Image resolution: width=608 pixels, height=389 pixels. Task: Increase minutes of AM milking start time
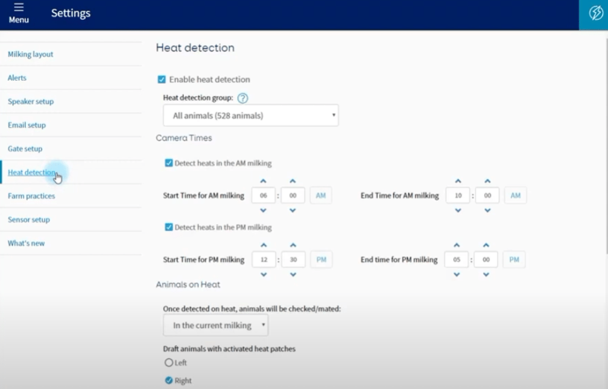[293, 181]
